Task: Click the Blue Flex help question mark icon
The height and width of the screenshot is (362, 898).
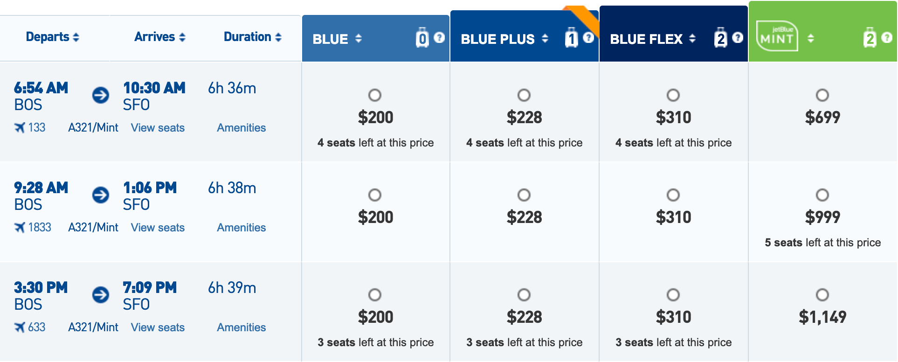Action: click(x=738, y=38)
